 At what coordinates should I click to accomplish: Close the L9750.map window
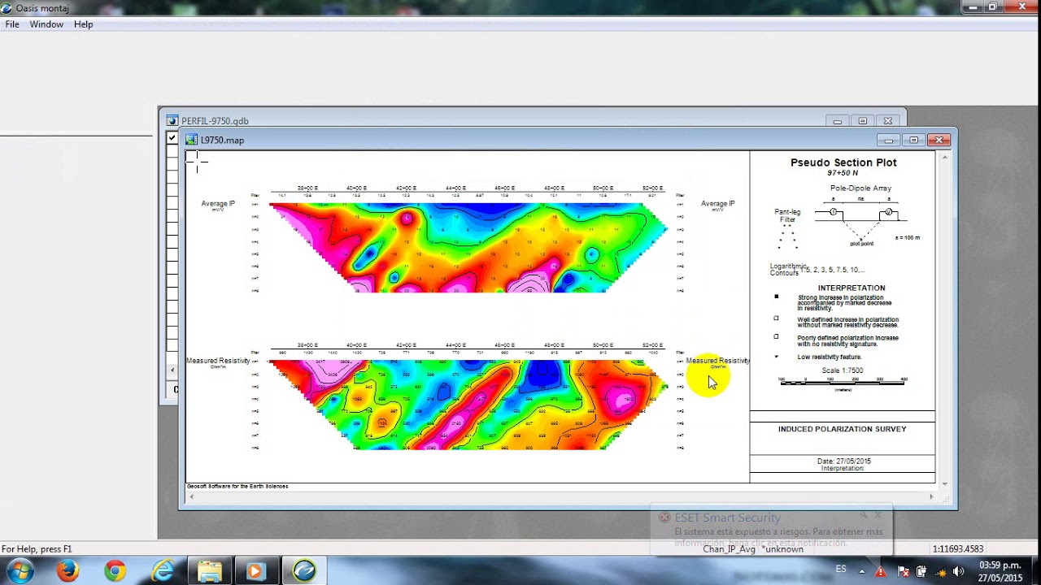tap(939, 140)
